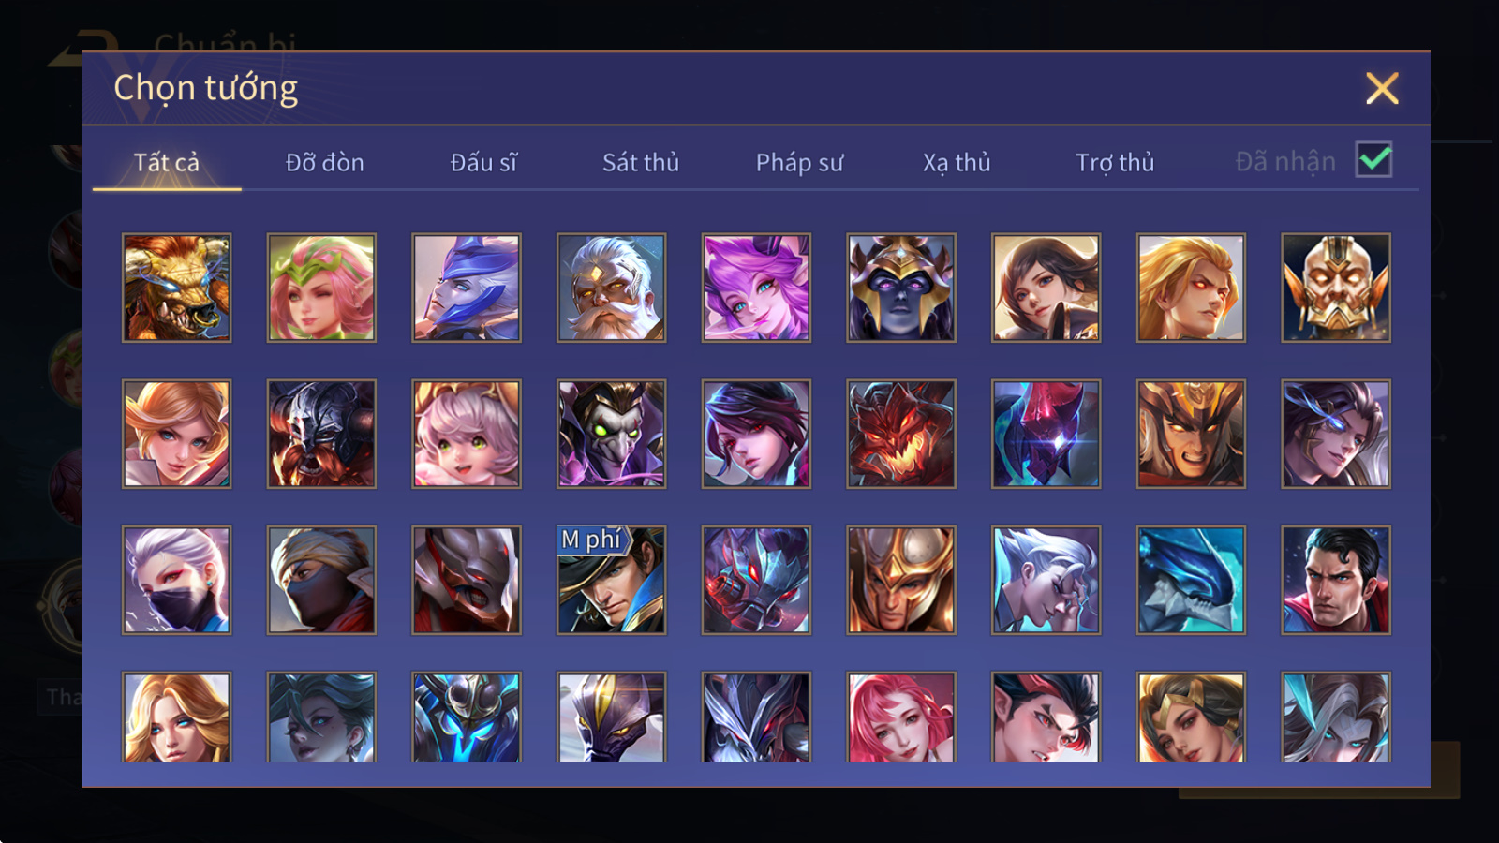Select the hero labeled M phí
Screen dimensions: 1499x843
[x=611, y=580]
